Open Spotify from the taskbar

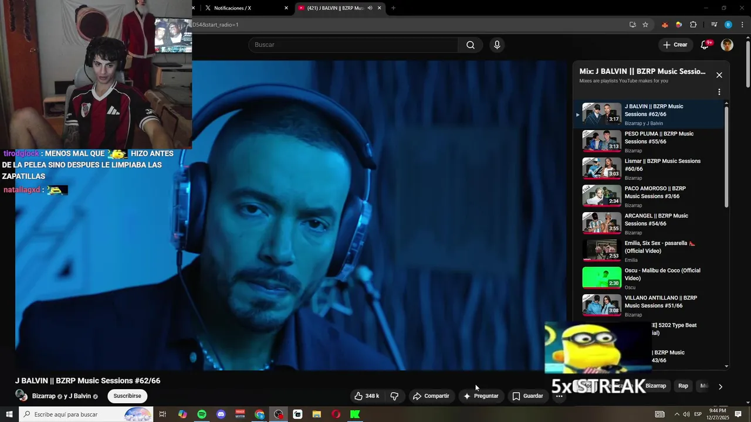coord(202,414)
